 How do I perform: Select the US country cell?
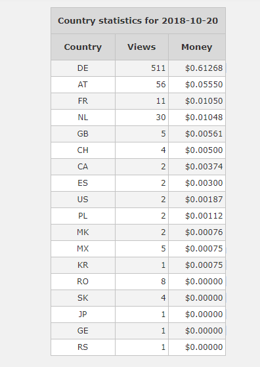pos(83,199)
